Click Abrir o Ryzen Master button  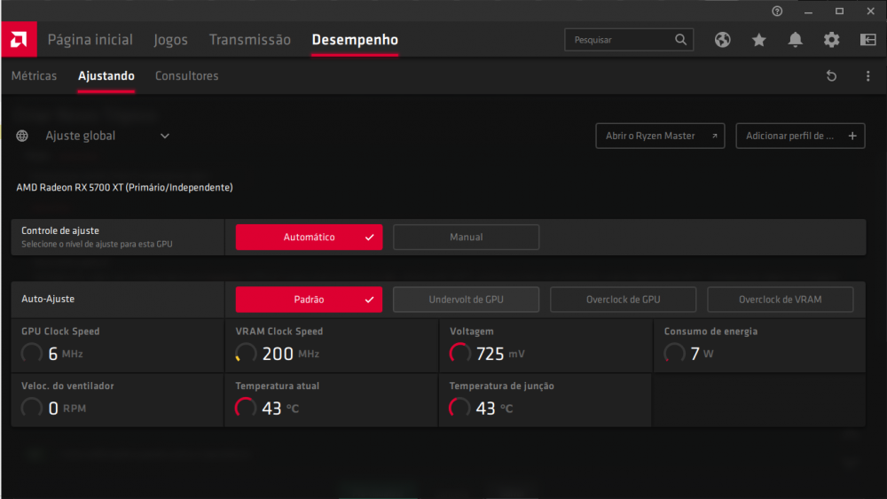click(x=660, y=136)
